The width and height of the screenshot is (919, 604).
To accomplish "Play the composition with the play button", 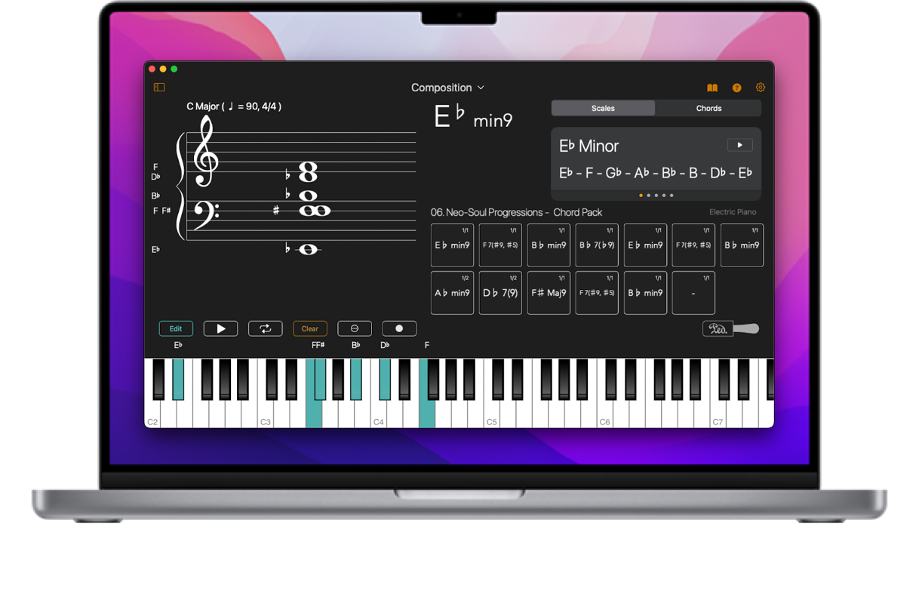I will tap(220, 328).
